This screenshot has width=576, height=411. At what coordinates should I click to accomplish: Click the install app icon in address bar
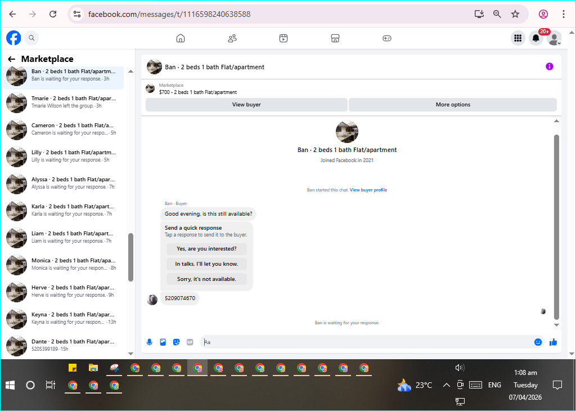click(479, 14)
